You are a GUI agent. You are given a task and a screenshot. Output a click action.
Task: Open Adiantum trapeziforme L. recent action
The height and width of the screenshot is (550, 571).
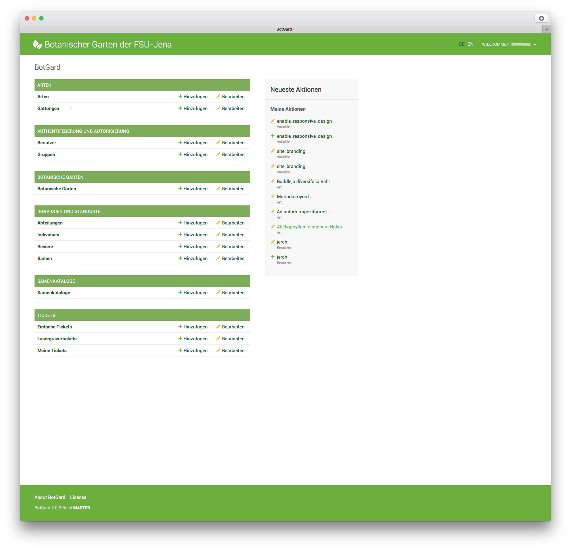pyautogui.click(x=303, y=212)
